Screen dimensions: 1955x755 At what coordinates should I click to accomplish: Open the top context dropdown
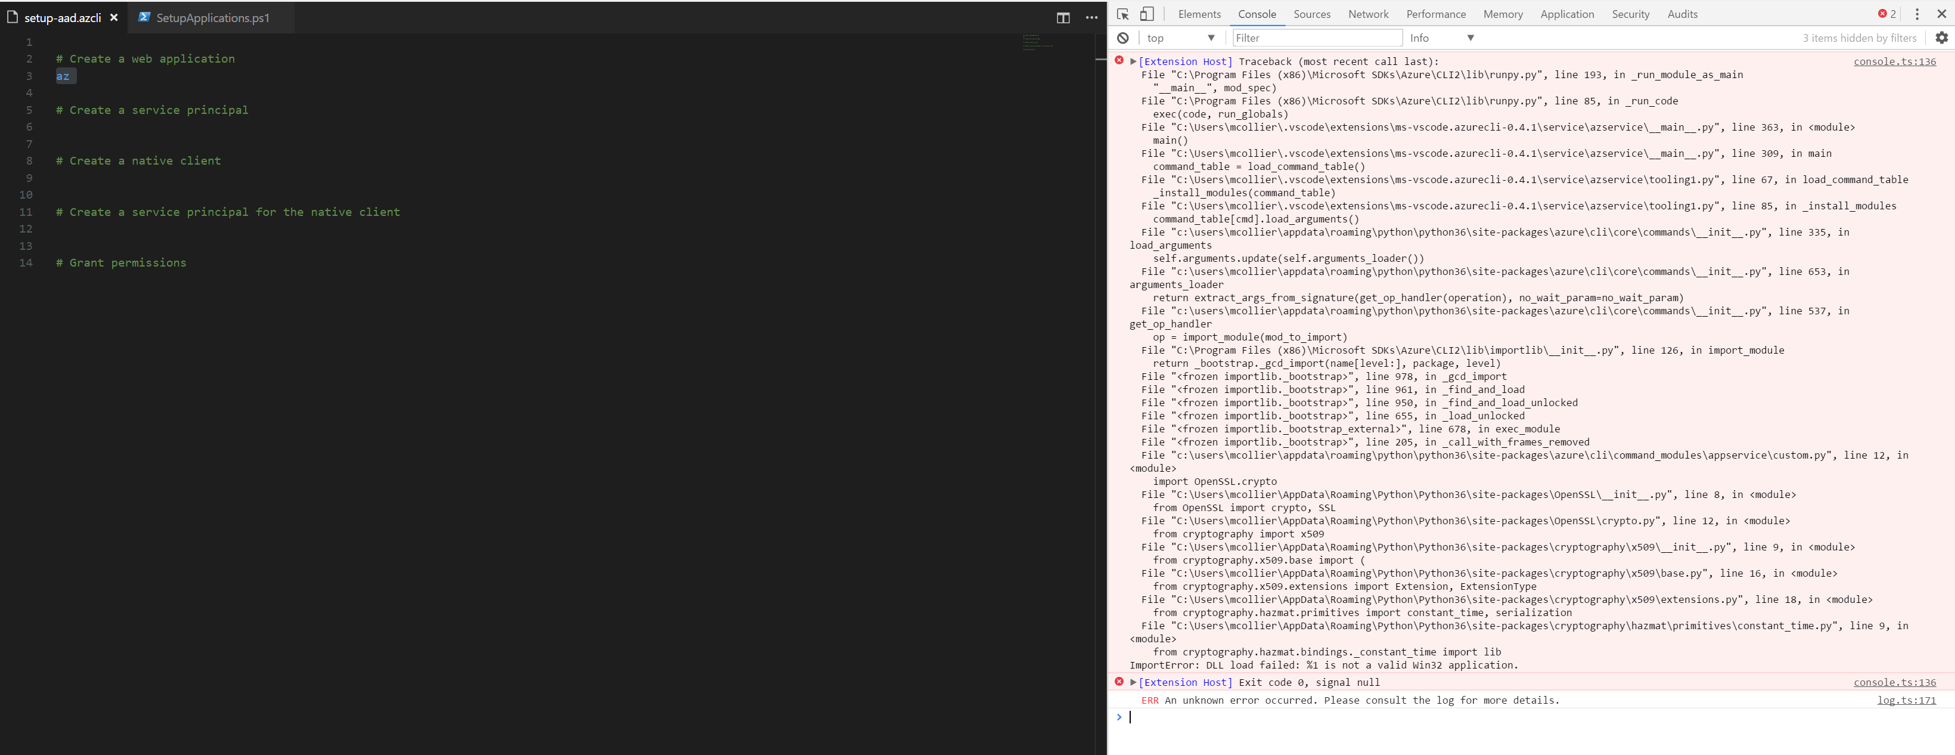tap(1180, 38)
